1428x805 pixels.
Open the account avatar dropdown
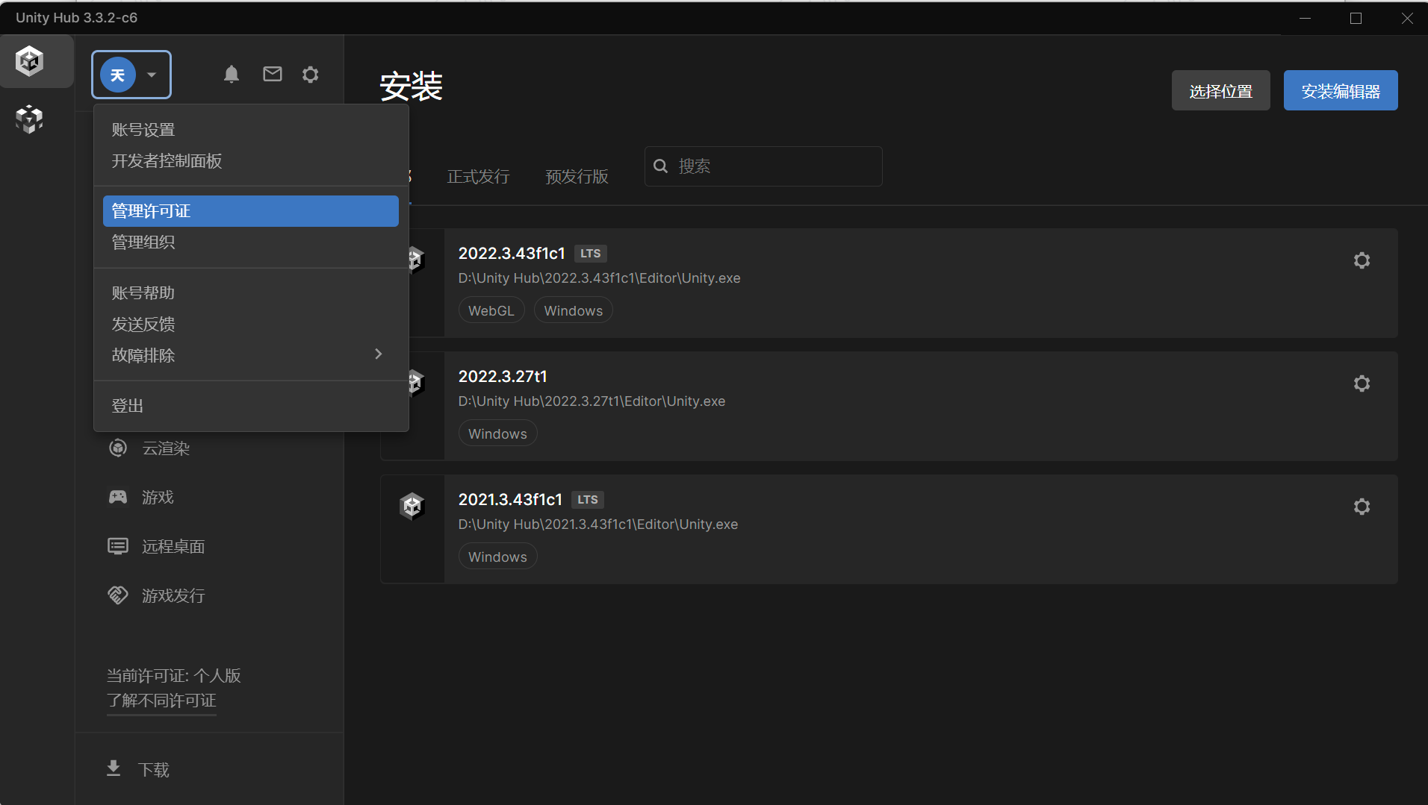tap(131, 75)
